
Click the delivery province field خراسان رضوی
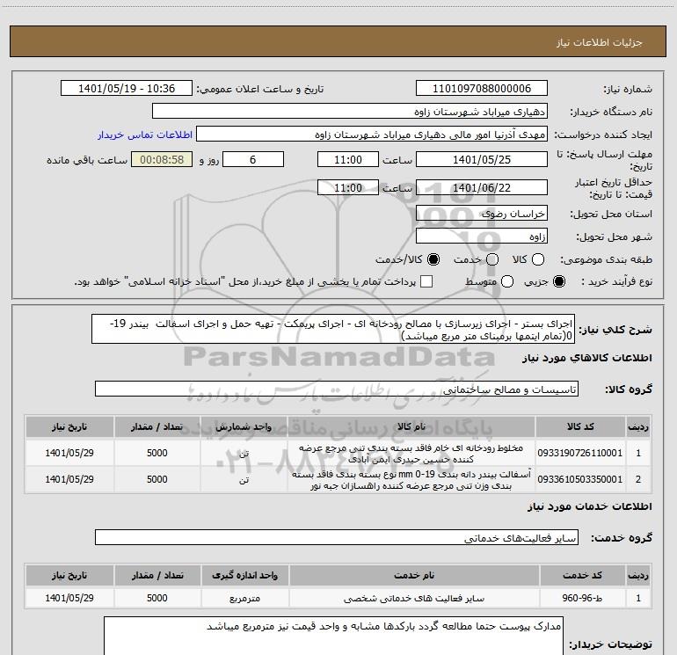coord(482,214)
